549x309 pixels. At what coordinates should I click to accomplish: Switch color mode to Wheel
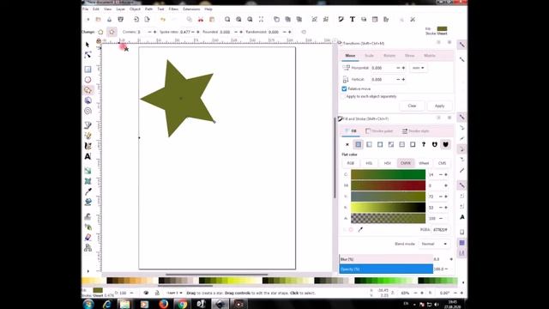424,163
